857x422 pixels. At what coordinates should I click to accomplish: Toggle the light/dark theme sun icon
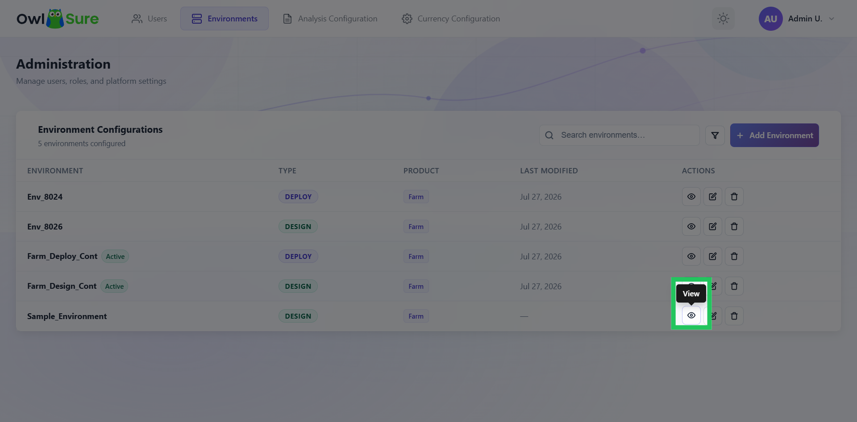click(x=723, y=19)
